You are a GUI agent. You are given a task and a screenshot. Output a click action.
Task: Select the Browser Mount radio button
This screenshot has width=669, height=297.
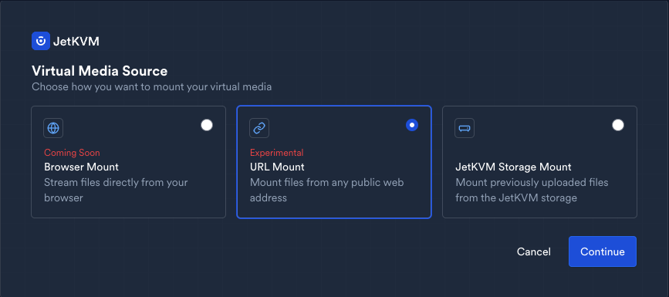tap(207, 125)
